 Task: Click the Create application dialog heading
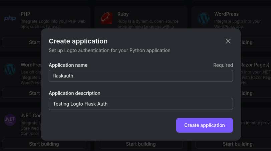coord(78,41)
